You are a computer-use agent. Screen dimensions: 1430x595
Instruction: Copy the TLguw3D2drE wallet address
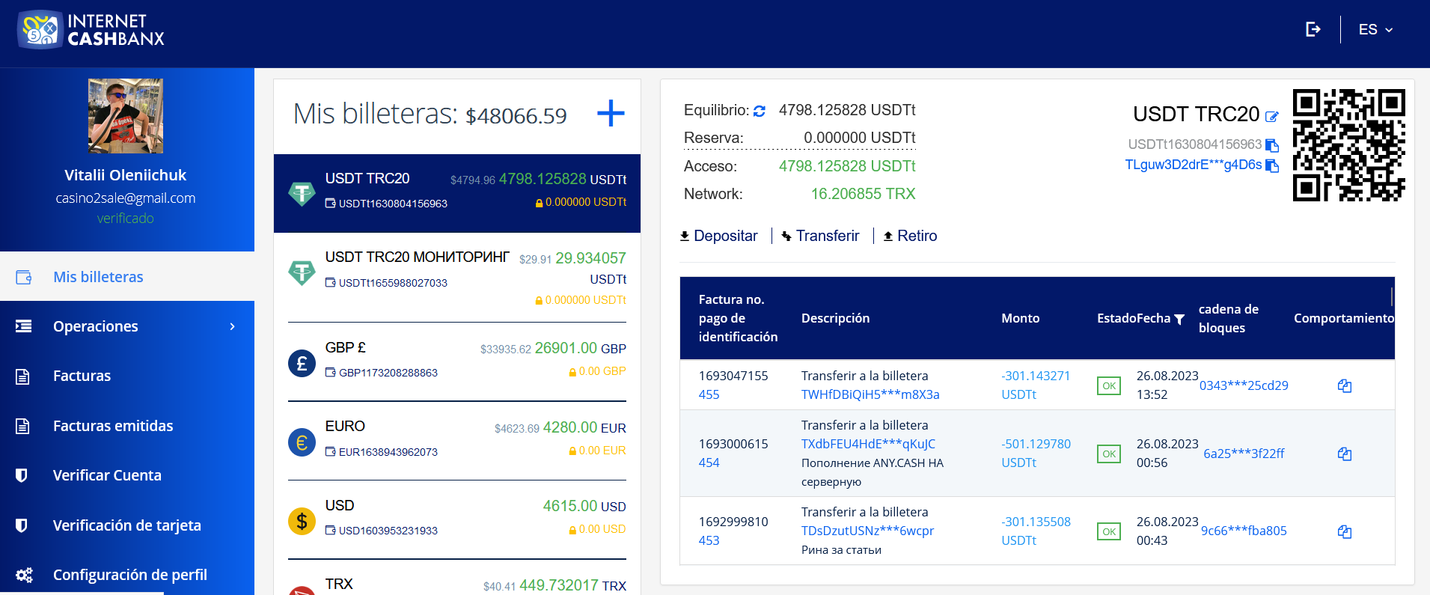click(x=1271, y=165)
